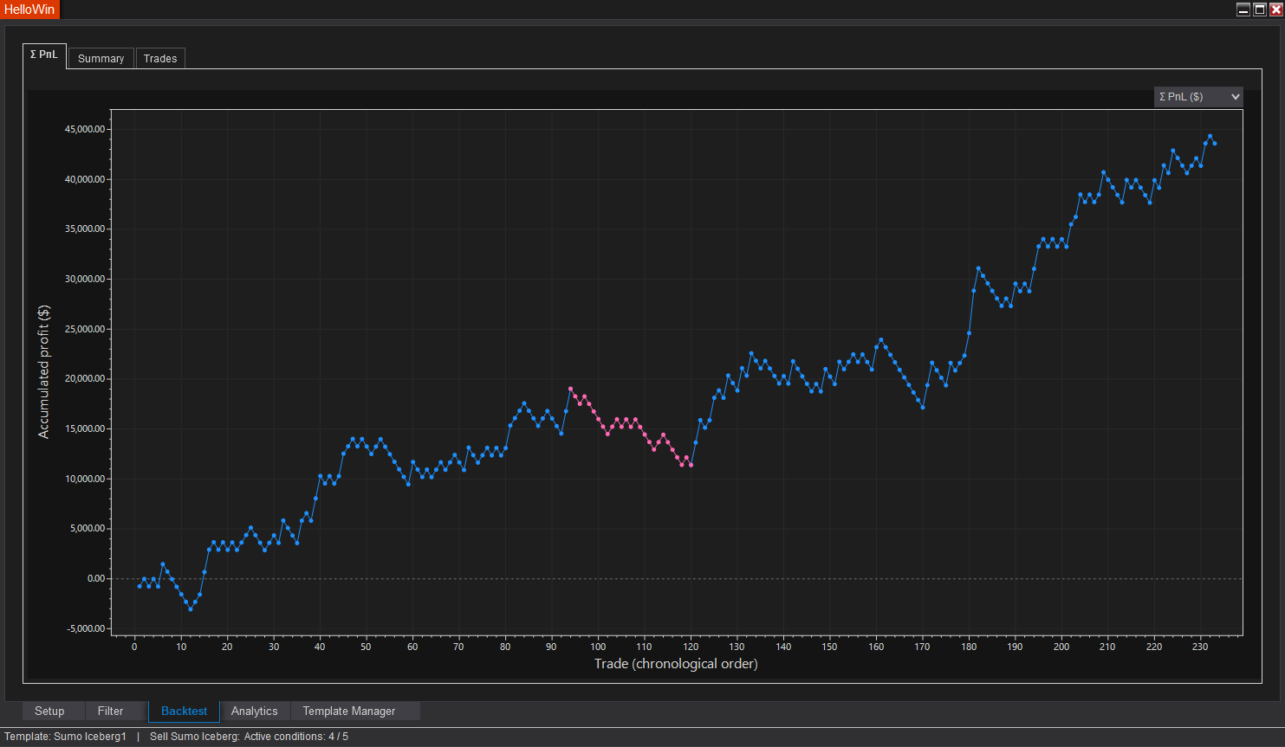The height and width of the screenshot is (747, 1285).
Task: Click the first pink drawdown point near trade 94
Action: tap(570, 389)
